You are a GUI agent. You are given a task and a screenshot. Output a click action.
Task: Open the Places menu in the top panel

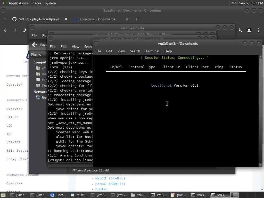[x=36, y=3]
